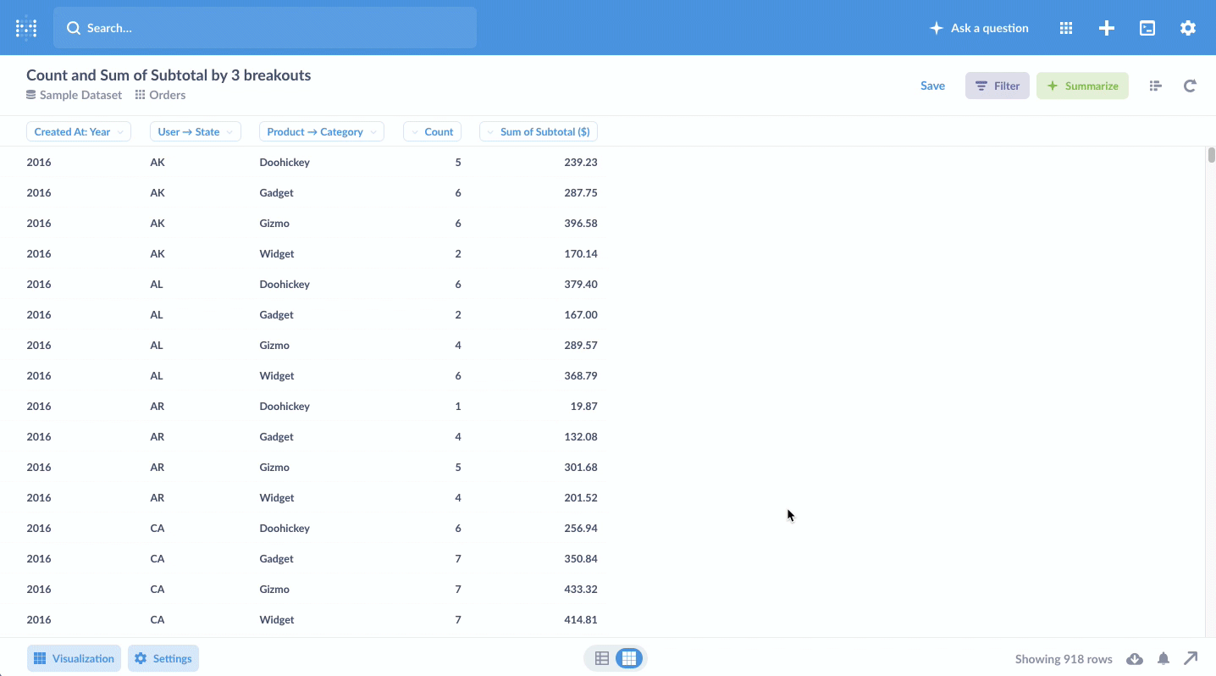1216x676 pixels.
Task: Open the question actions list icon
Action: click(1155, 86)
